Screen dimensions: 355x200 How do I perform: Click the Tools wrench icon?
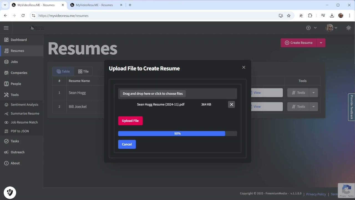(6, 95)
